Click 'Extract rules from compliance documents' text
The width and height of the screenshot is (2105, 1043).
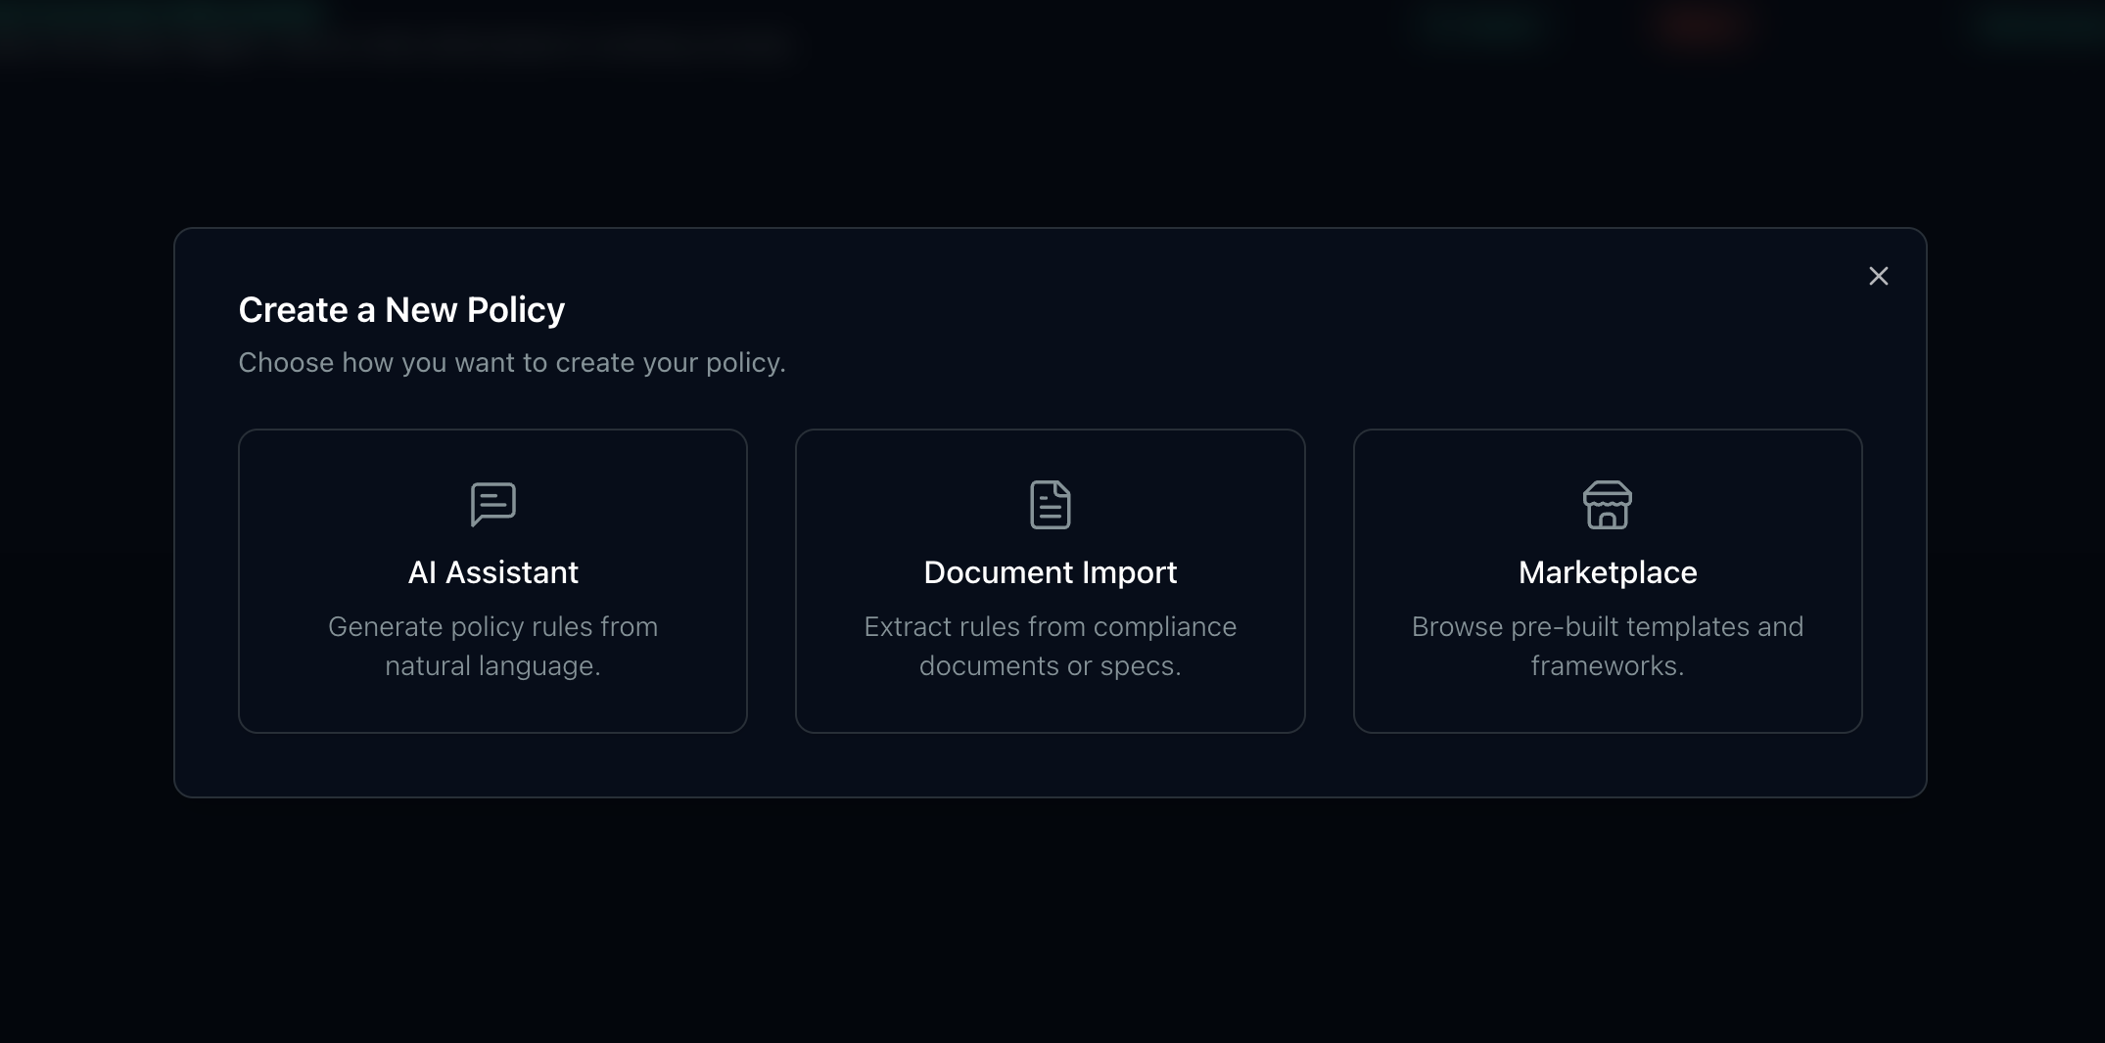(1051, 646)
